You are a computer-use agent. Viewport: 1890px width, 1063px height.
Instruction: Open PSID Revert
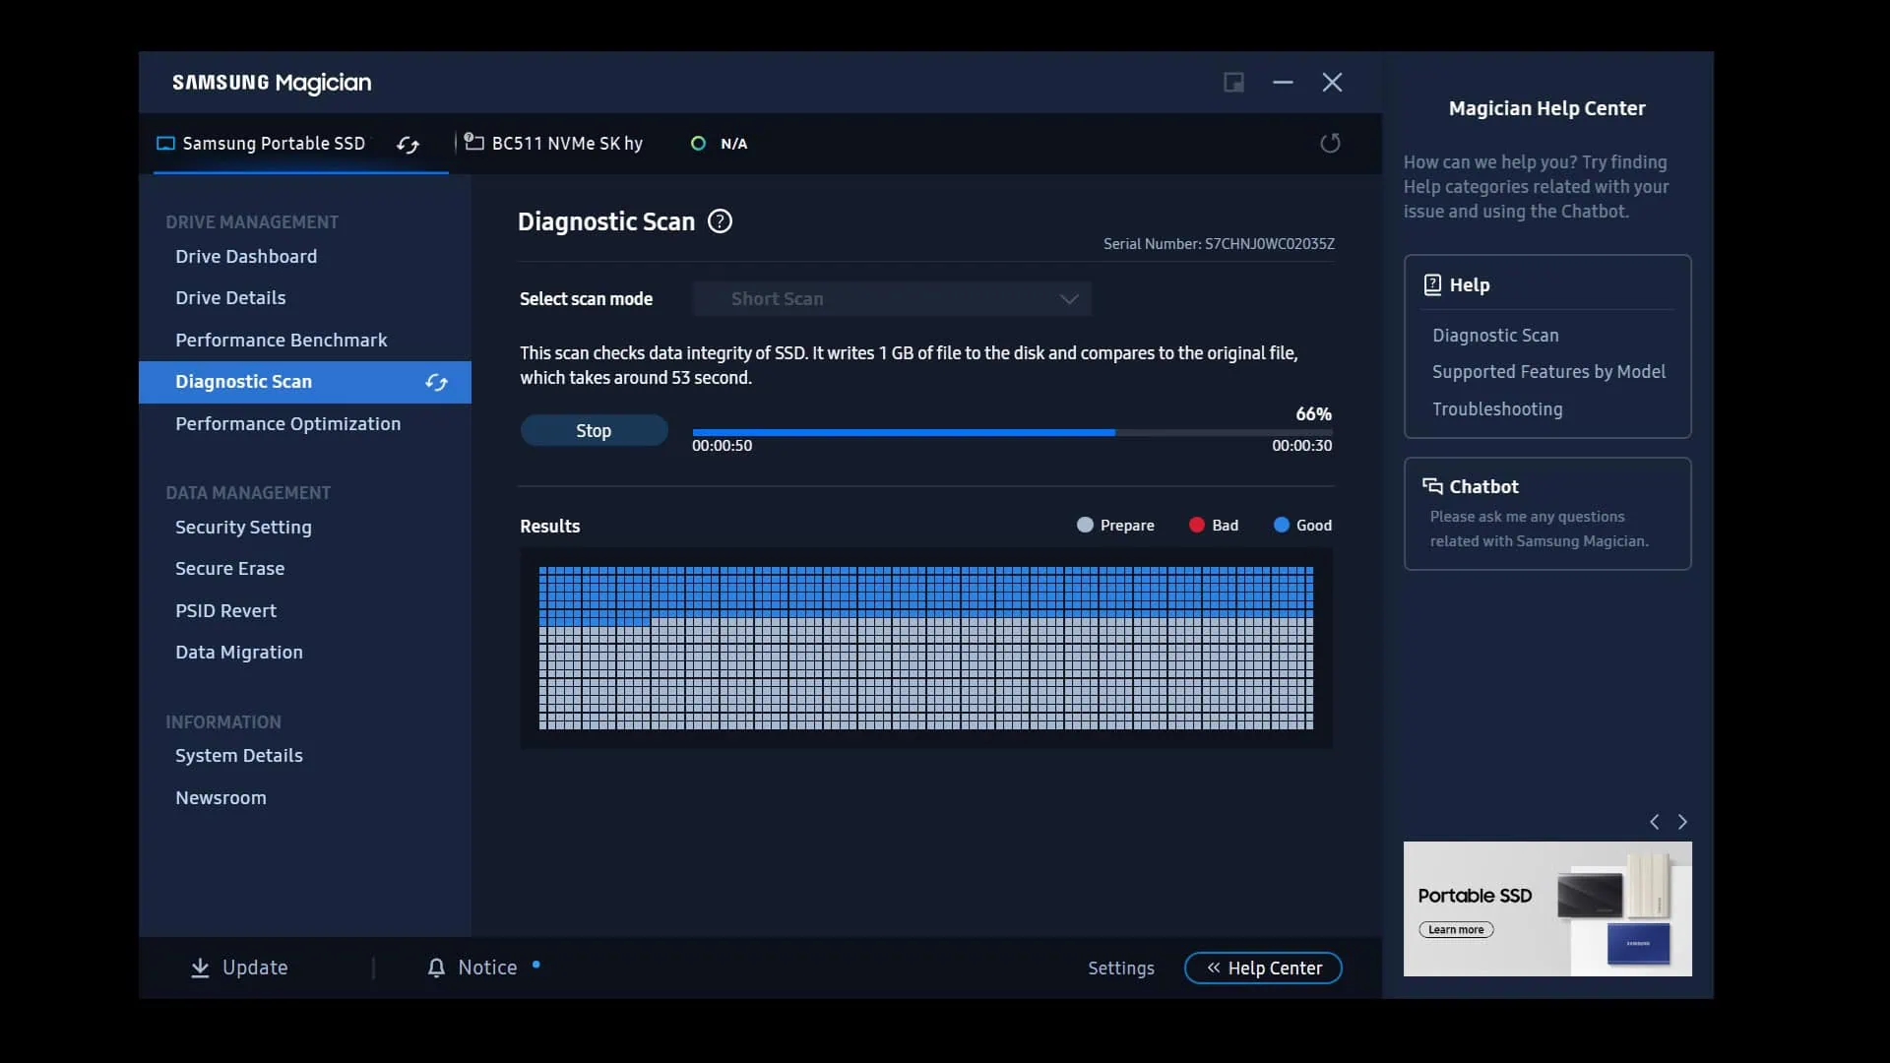pos(226,611)
